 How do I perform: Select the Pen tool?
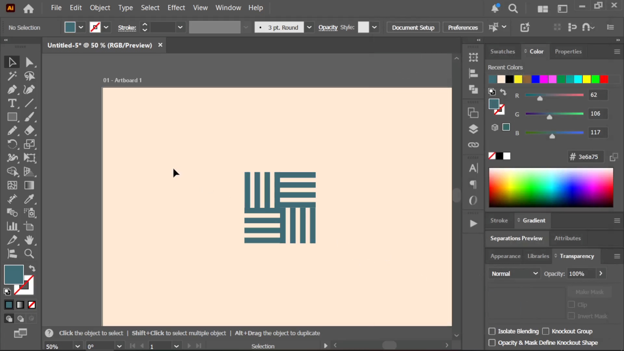click(12, 89)
